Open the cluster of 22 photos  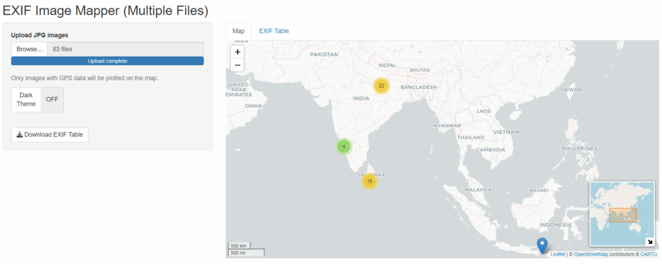pos(381,86)
